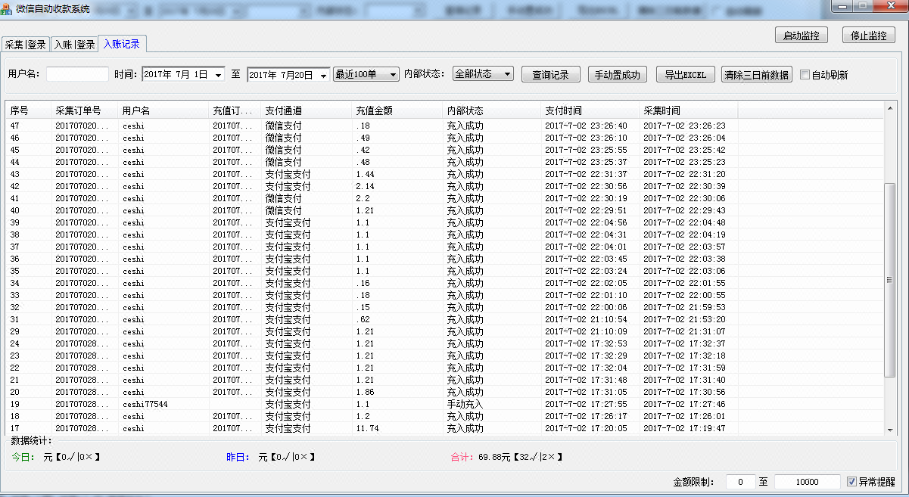Click the 启动监控 button
Screen dimensions: 909x497
click(x=802, y=36)
